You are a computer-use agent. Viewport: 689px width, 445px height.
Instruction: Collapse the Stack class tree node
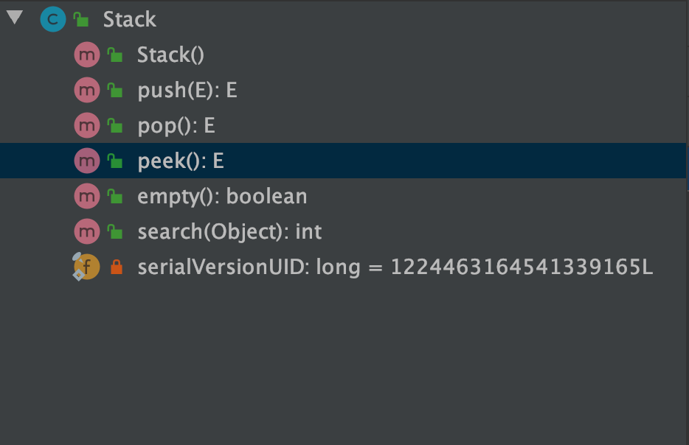tap(15, 18)
